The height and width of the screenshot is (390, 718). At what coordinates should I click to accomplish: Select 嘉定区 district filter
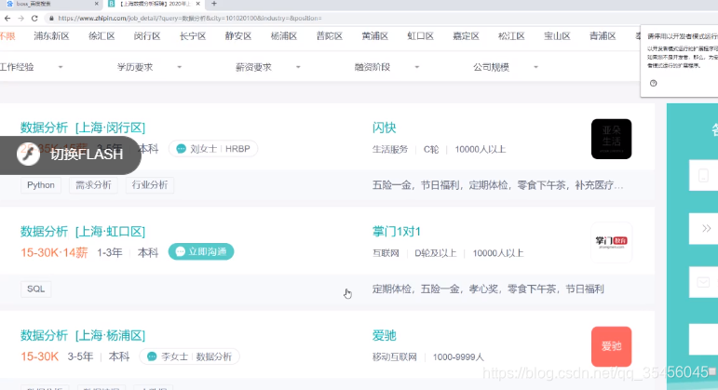(x=466, y=36)
